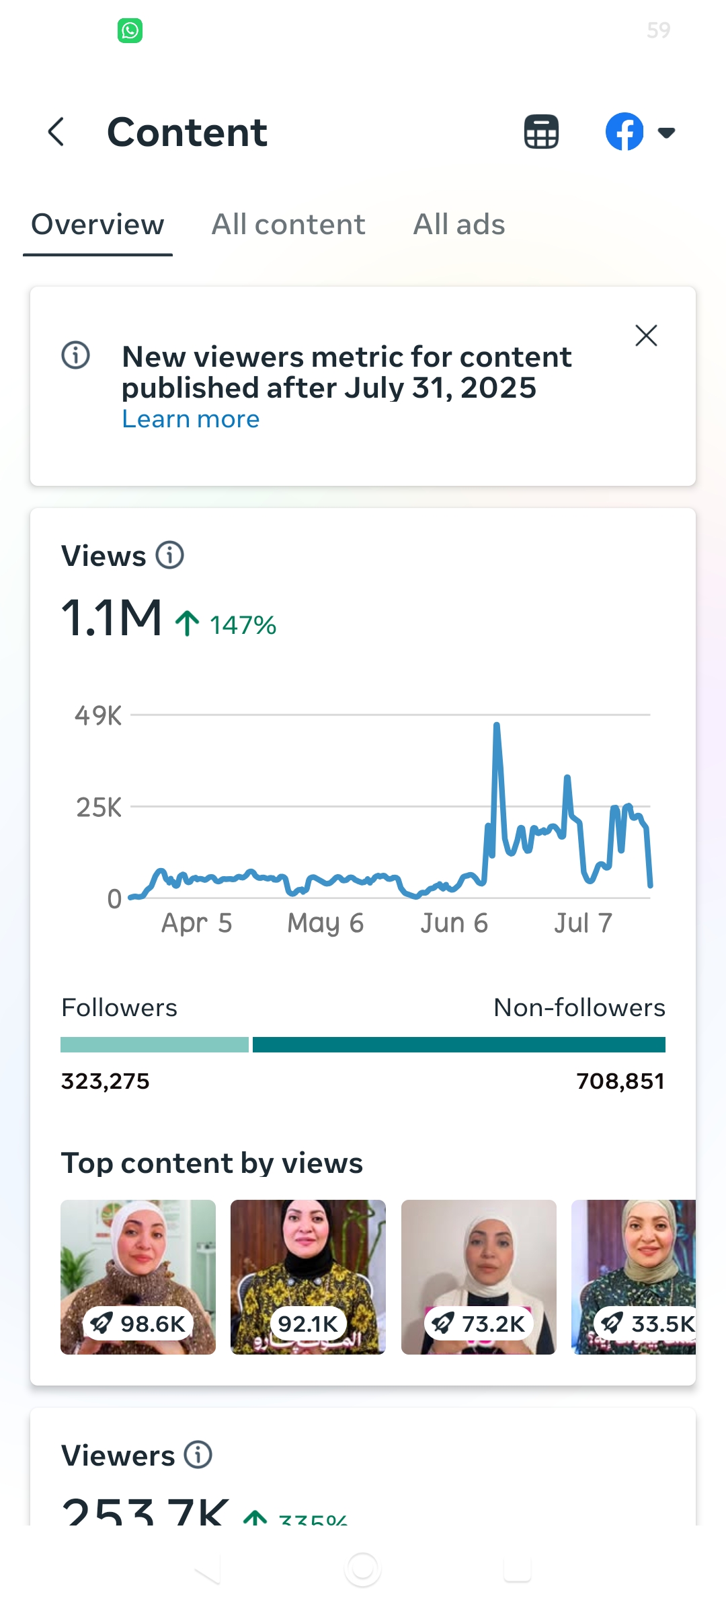Dismiss the new viewers metric notice
The height and width of the screenshot is (1615, 726).
(x=646, y=335)
